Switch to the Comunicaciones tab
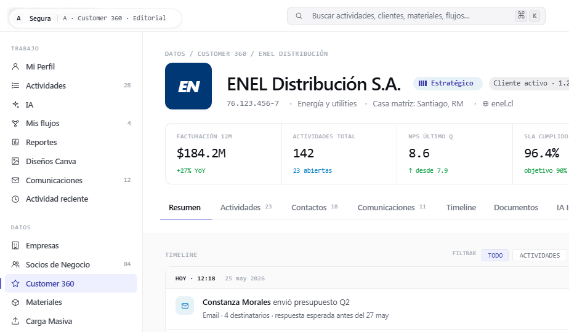Image resolution: width=569 pixels, height=332 pixels. pos(392,208)
